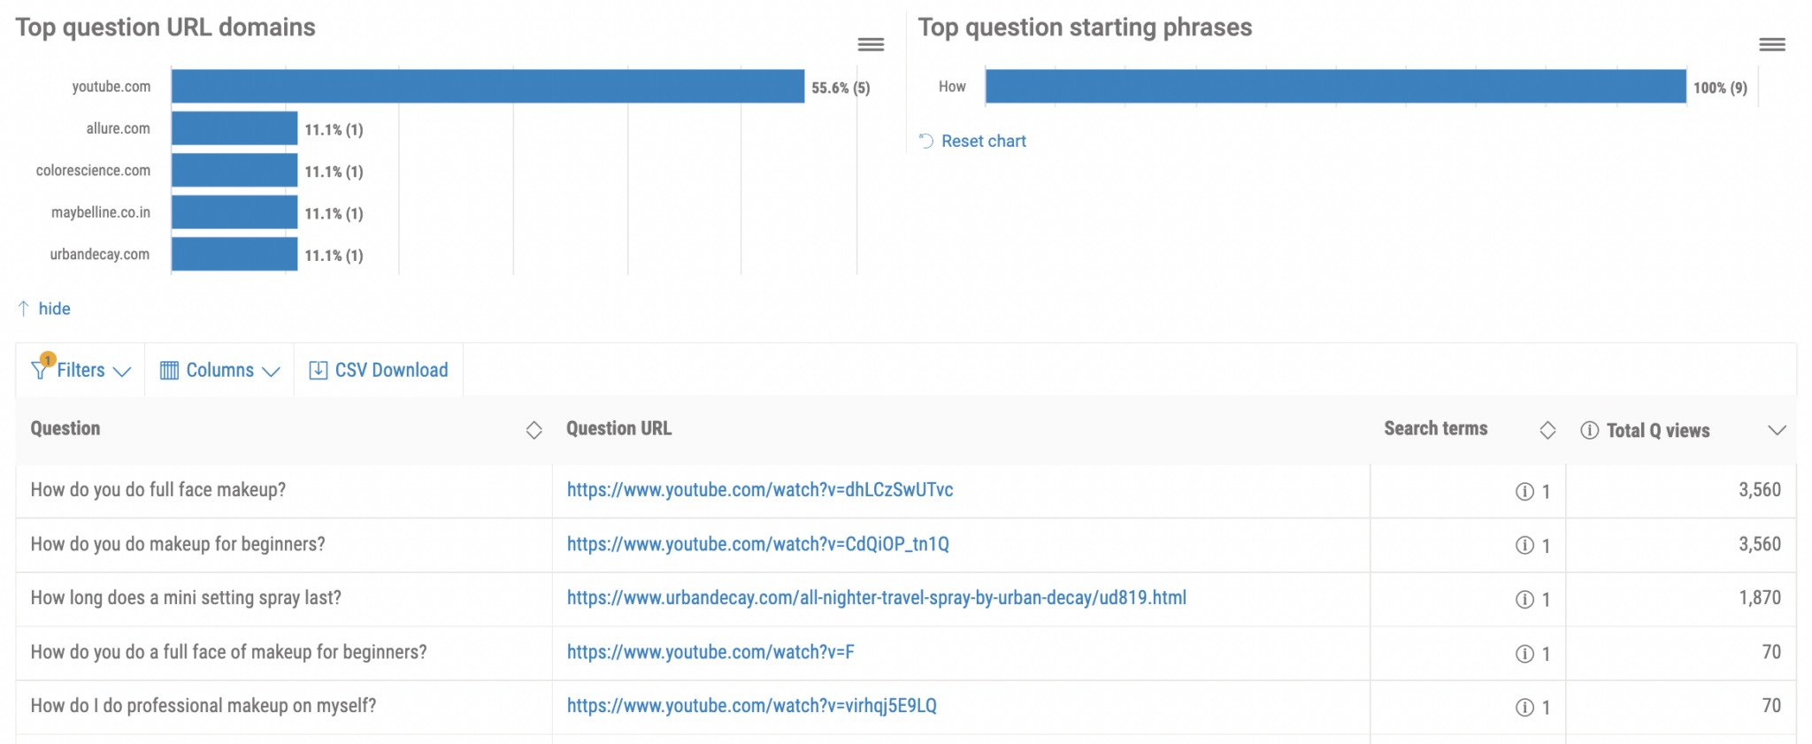
Task: Click the info icon in the first Search terms row
Action: click(1526, 491)
